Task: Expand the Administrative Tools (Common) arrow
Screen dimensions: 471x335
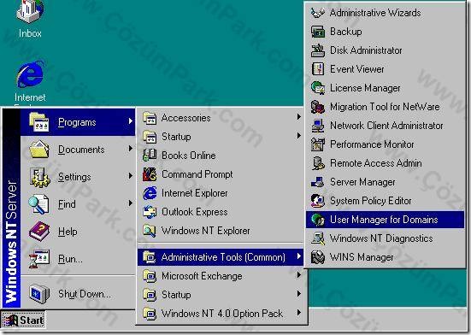Action: point(298,256)
